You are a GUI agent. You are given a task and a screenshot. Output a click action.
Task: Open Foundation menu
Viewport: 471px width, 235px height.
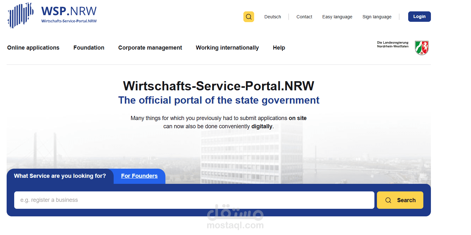tap(89, 48)
